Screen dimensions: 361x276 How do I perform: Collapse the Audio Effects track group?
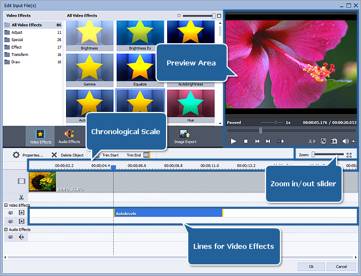coord(6,229)
